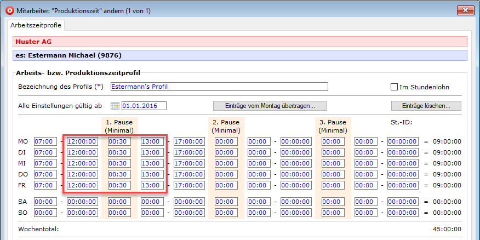Viewport: 480px width, 240px height.
Task: Click the Einträge löschen button
Action: click(426, 106)
